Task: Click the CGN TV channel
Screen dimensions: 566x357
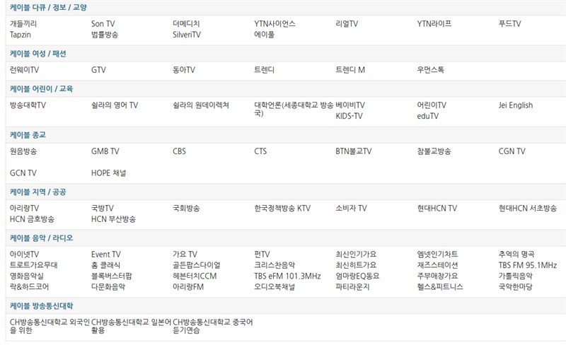Action: coord(512,151)
